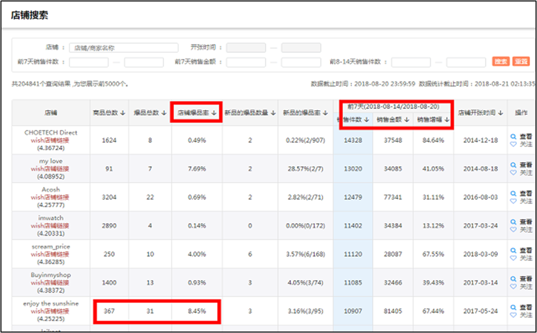View details icon for the imwatch store
This screenshot has height=333, width=537.
pos(513,222)
